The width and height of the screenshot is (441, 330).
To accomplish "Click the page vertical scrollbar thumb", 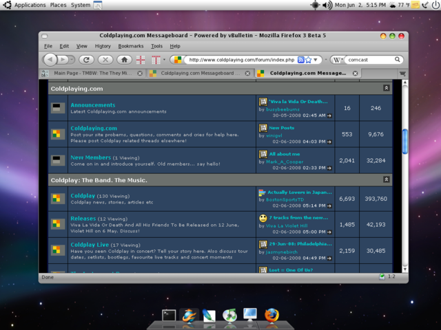I will coord(405,142).
